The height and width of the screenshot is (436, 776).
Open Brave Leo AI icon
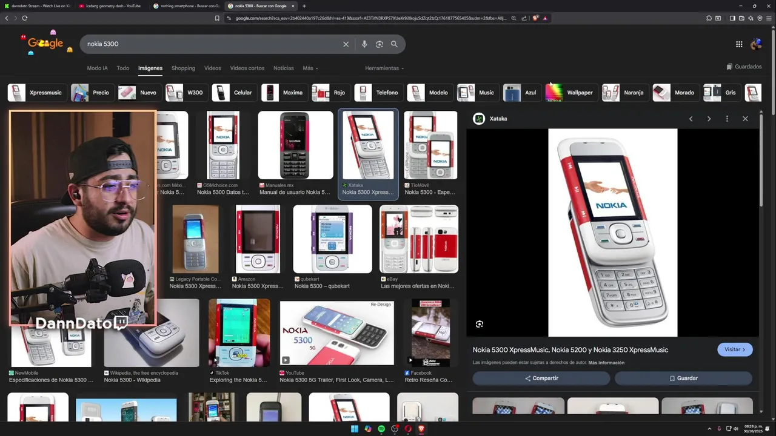pos(751,18)
